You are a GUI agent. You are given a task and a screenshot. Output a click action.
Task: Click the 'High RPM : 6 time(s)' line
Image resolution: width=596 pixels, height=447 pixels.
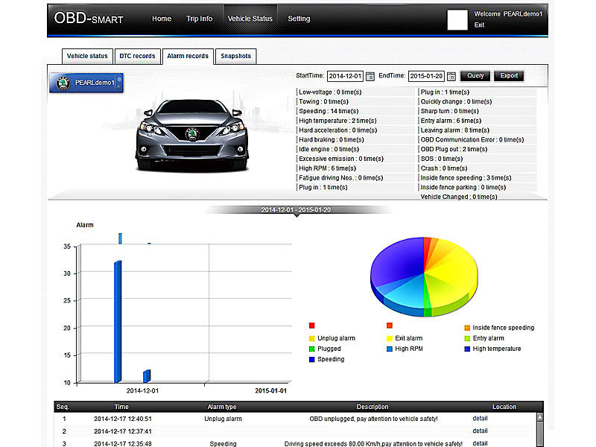coord(328,168)
